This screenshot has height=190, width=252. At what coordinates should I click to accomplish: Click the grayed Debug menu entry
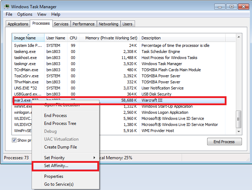50,131
